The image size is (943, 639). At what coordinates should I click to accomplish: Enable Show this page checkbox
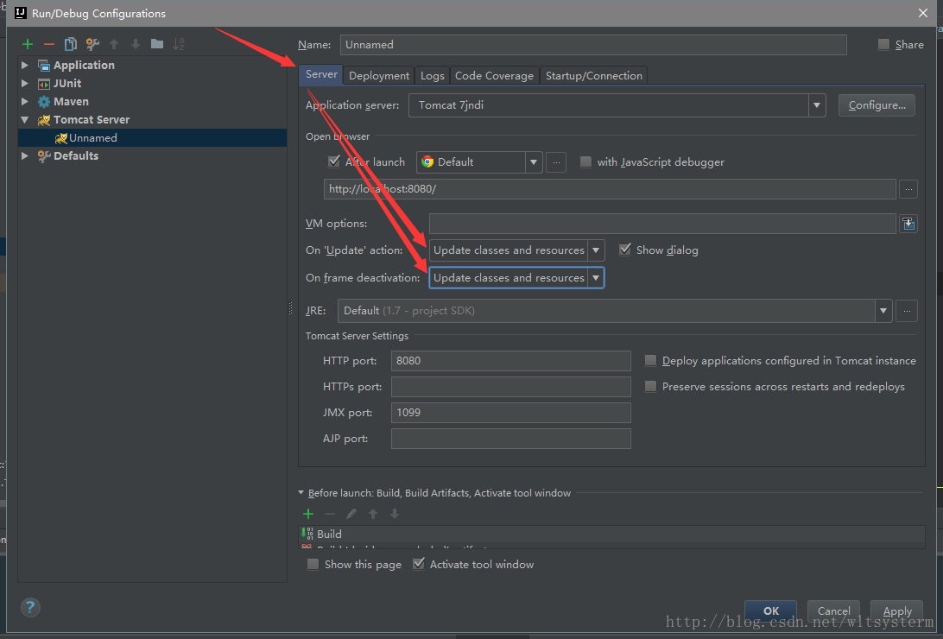coord(313,564)
